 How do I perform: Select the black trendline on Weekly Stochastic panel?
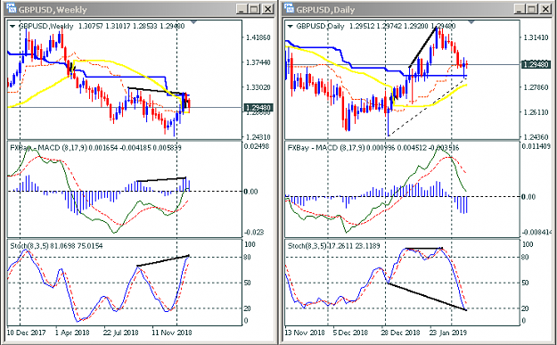[x=163, y=260]
